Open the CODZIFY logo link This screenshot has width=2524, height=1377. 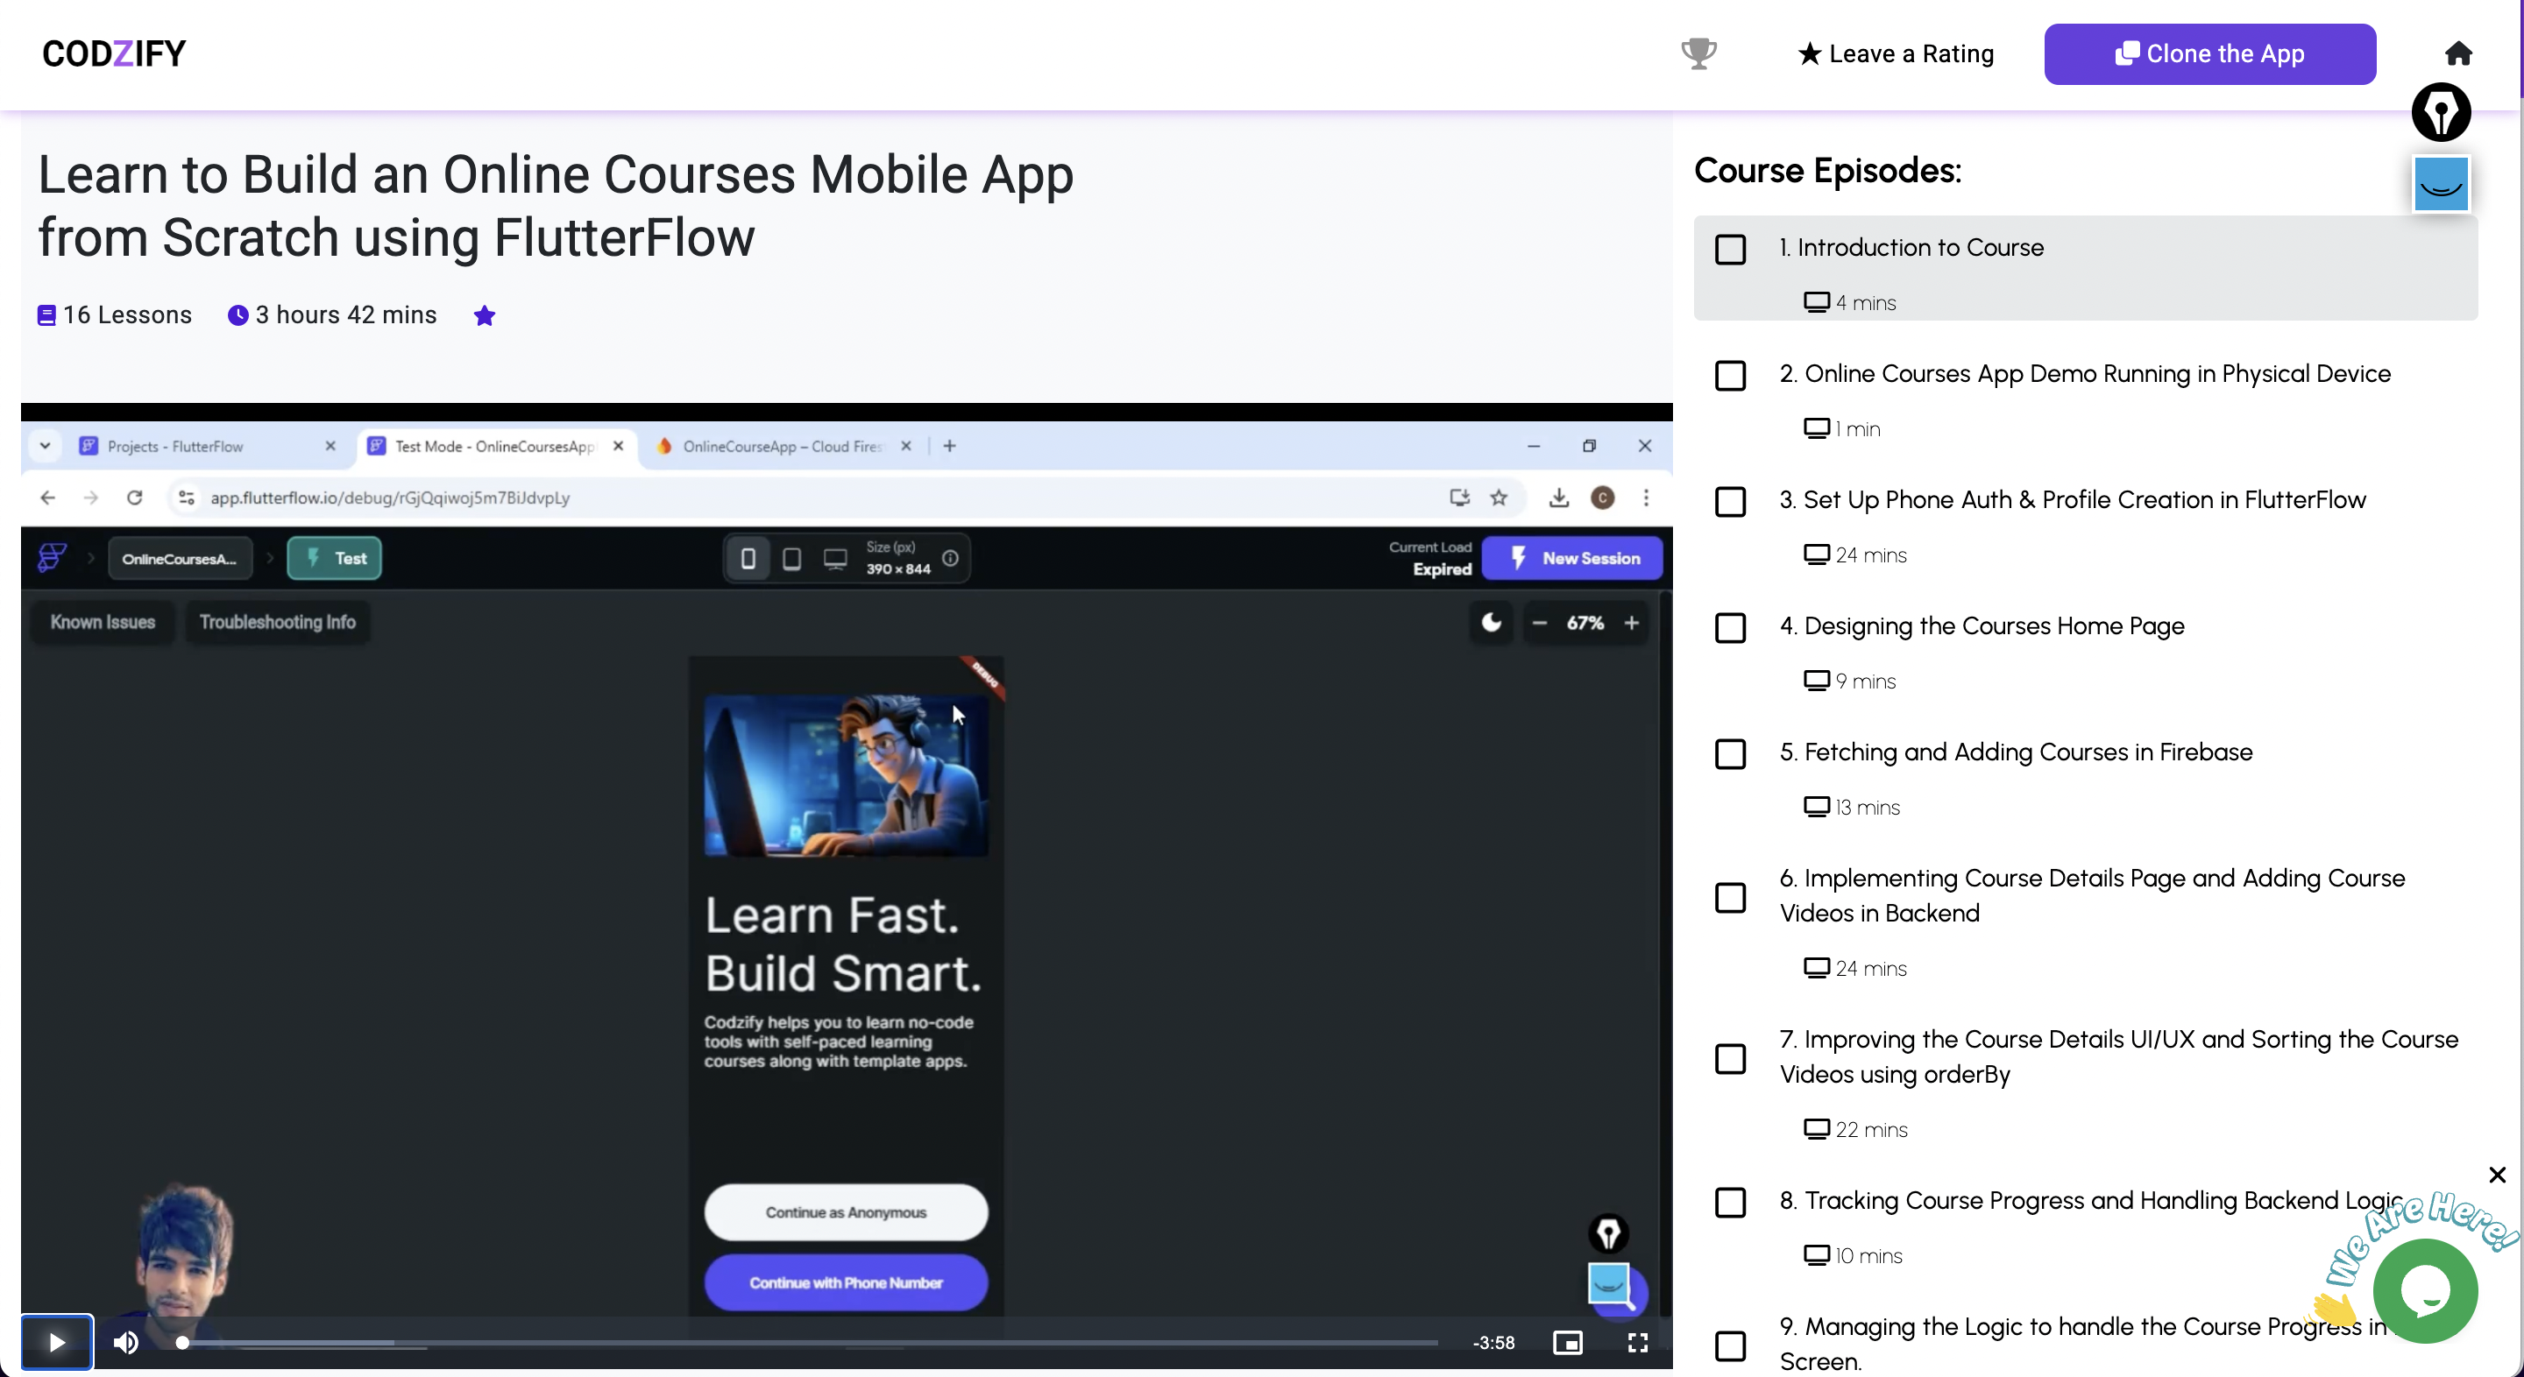pos(114,53)
